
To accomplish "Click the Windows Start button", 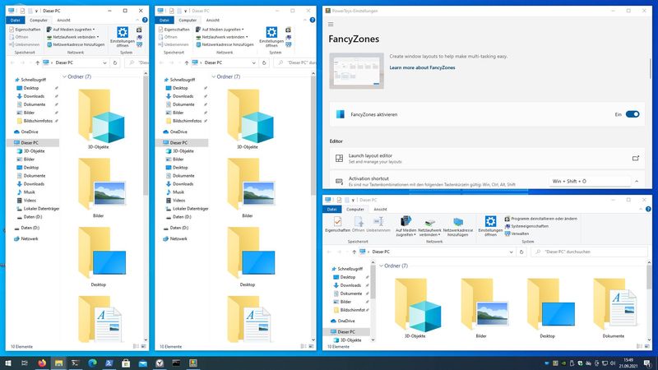I will point(8,363).
